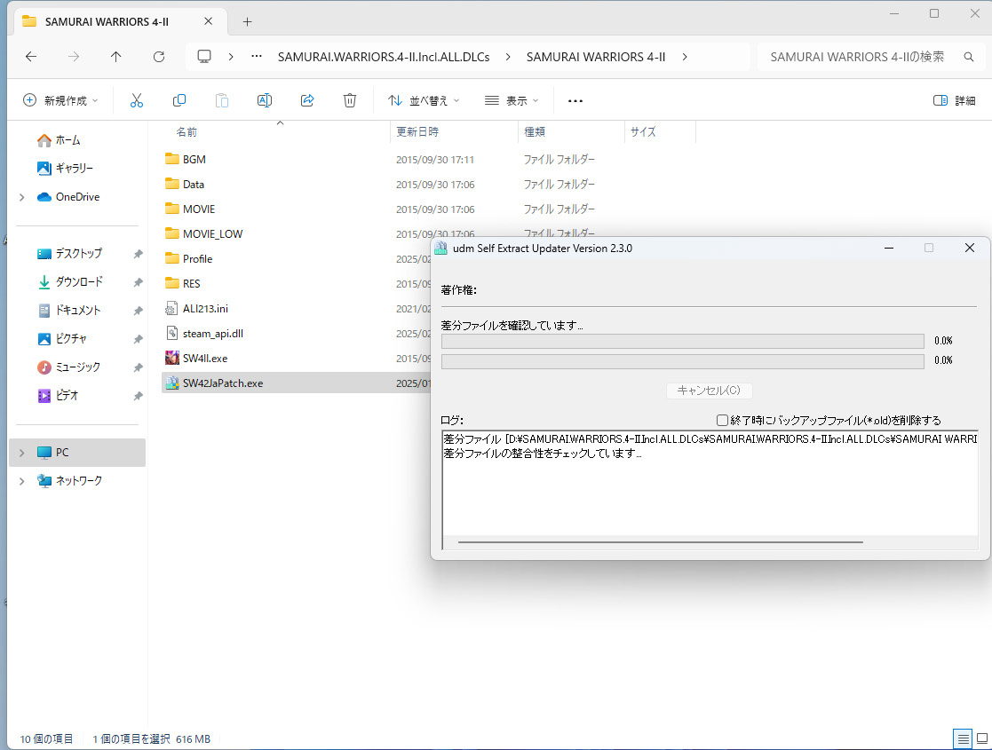Click the upper progress bar in updater
992x750 pixels.
[683, 342]
